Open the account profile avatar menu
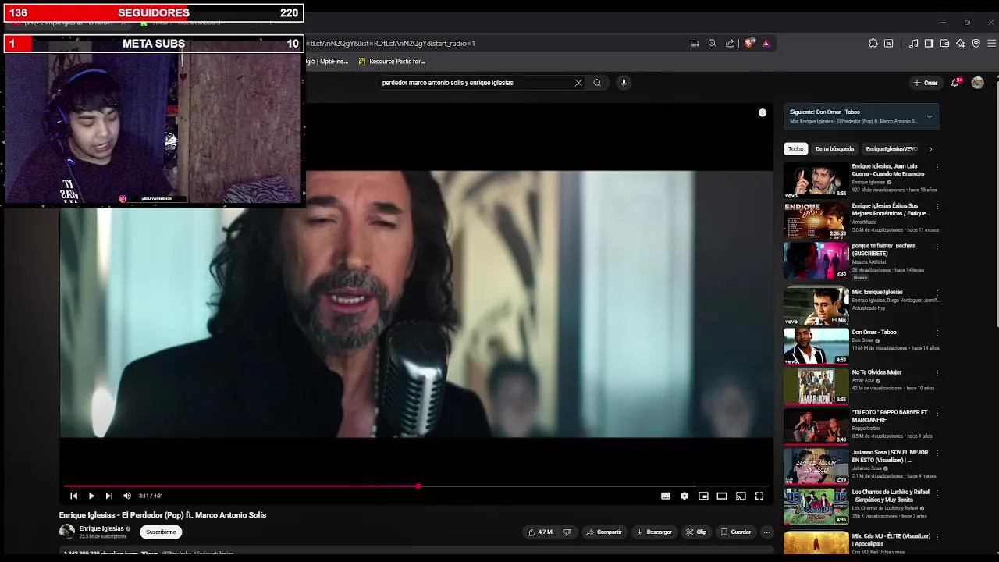This screenshot has height=562, width=999. tap(978, 83)
